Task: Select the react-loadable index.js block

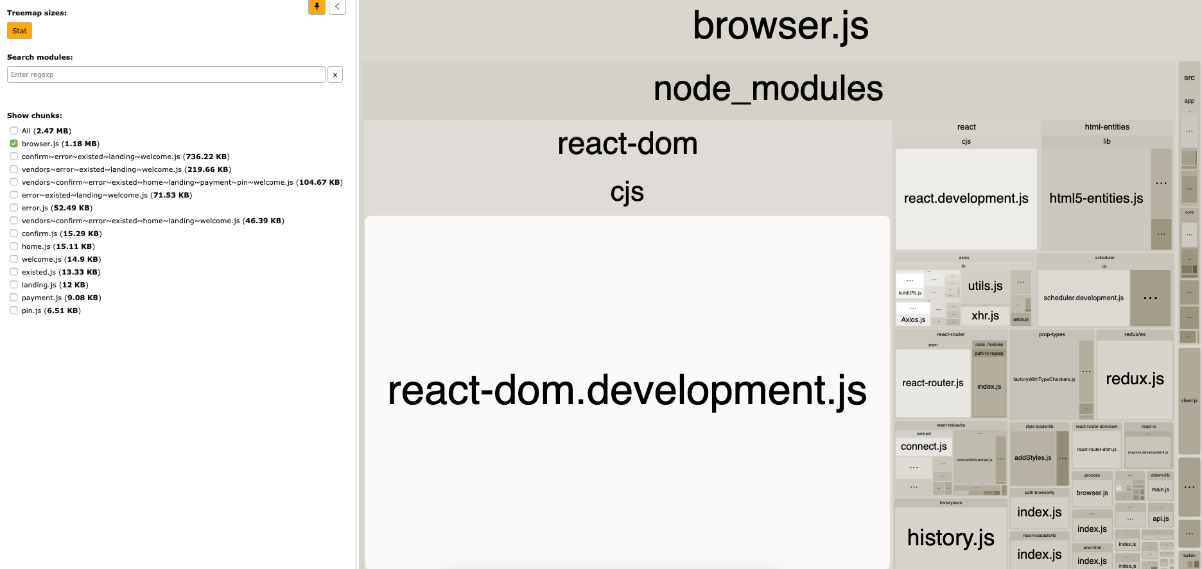Action: [1039, 554]
